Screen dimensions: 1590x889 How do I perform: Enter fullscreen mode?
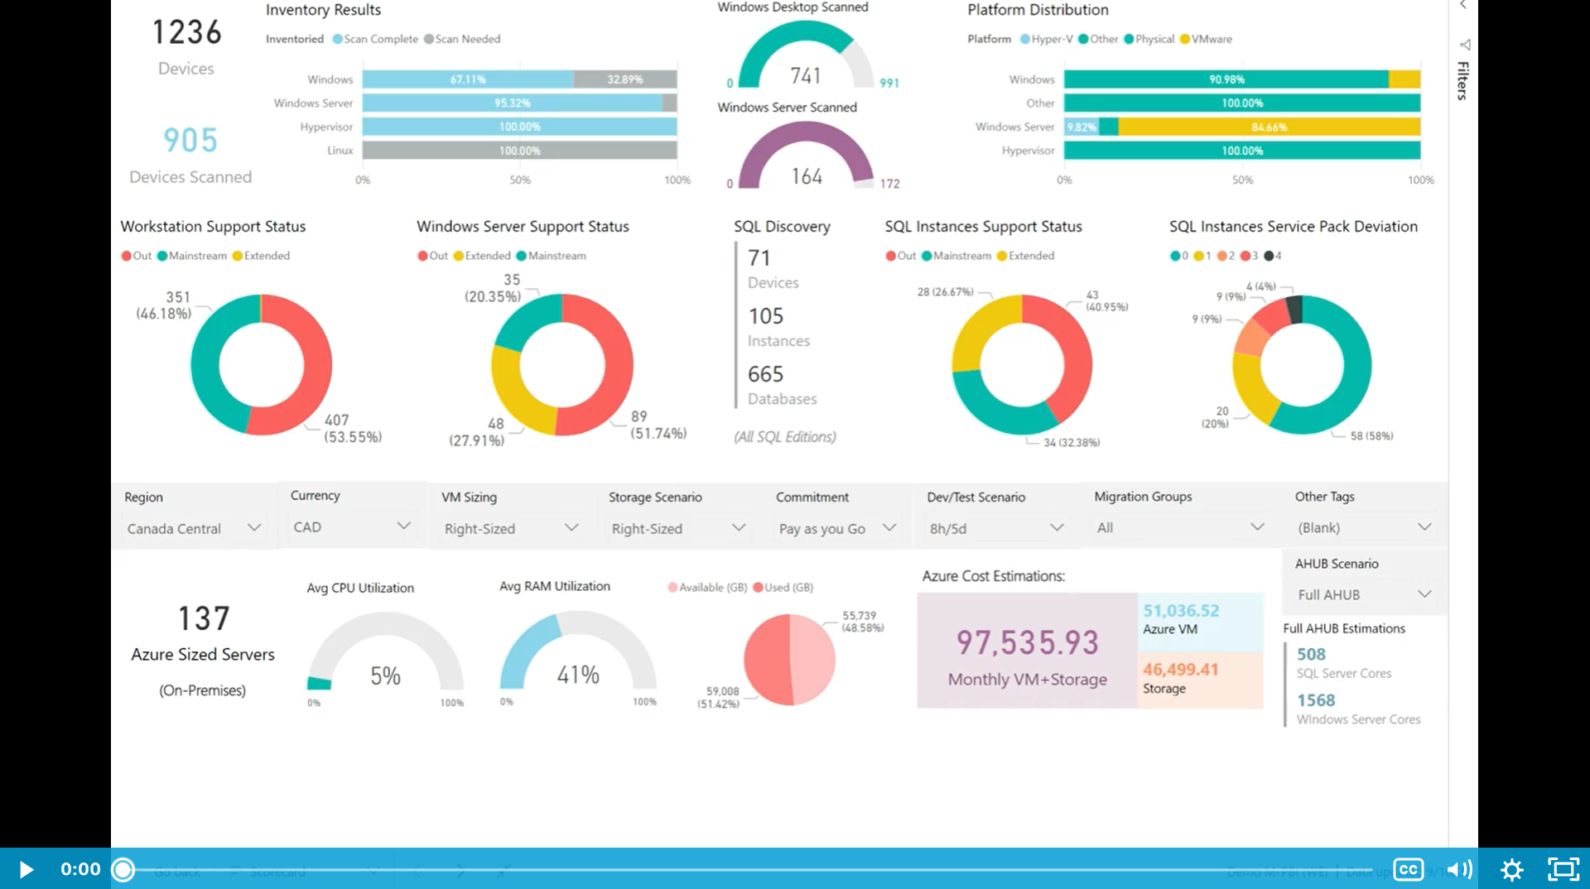(x=1563, y=869)
